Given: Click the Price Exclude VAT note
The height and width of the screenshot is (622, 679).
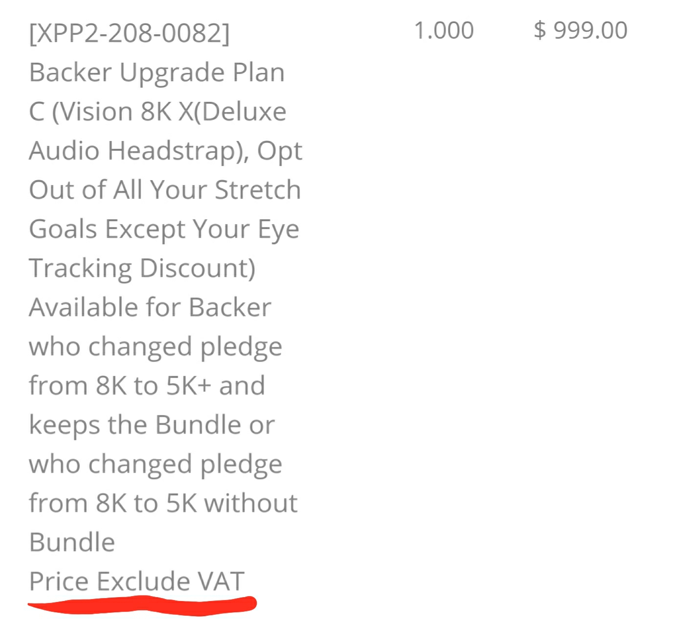Looking at the screenshot, I should [136, 581].
